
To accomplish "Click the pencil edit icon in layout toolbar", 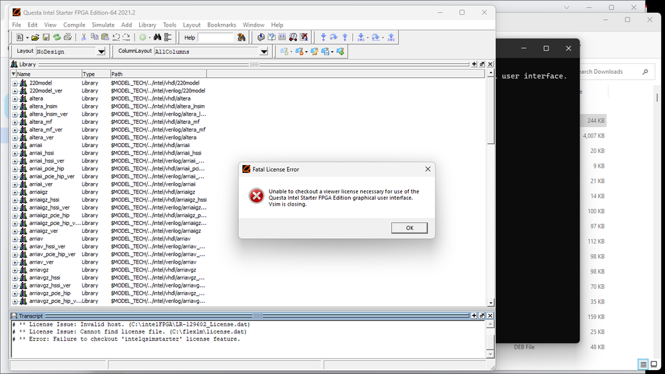I will tap(314, 51).
